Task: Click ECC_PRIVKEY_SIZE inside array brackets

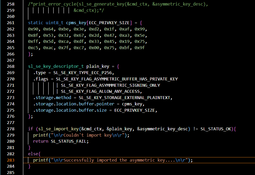Action: tap(109, 23)
